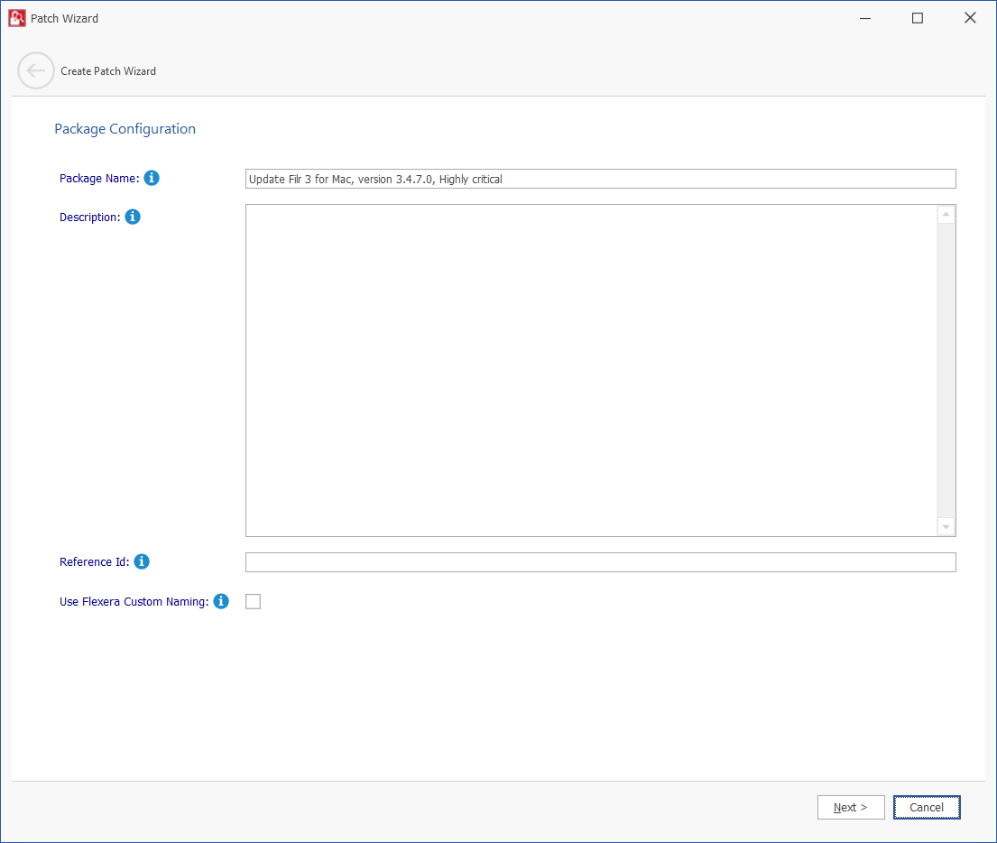Go back using the circular back arrow

[36, 70]
